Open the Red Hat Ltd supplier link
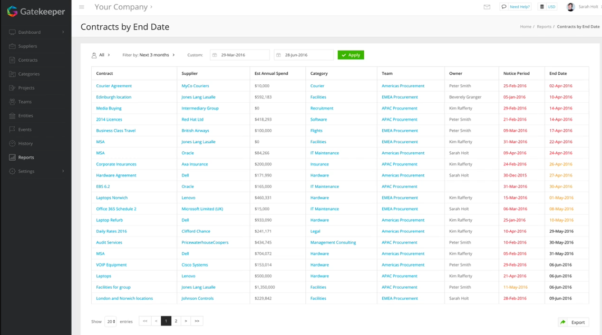 [192, 120]
